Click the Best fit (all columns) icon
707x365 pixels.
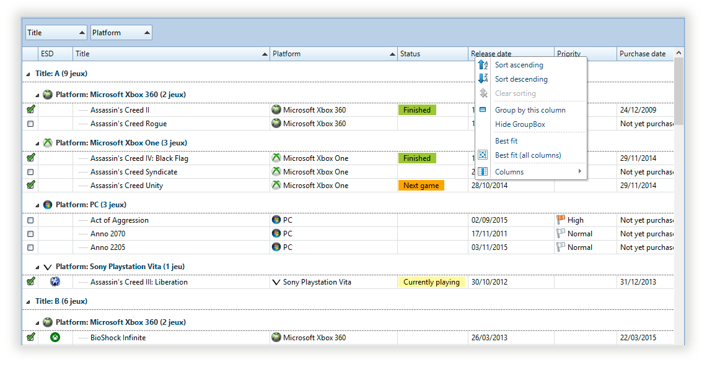[483, 155]
